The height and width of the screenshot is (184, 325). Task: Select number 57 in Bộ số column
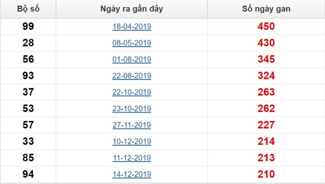(x=28, y=125)
